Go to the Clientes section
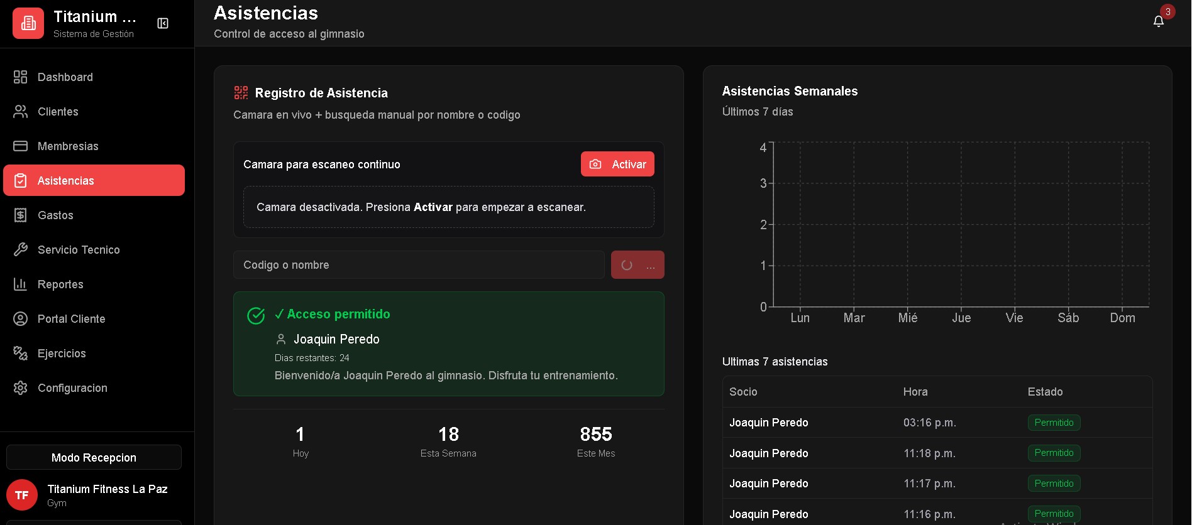Viewport: 1192px width, 525px height. pyautogui.click(x=58, y=112)
